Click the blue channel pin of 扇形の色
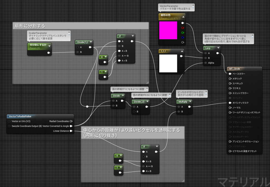Screen dimensions: 270x187 coord(182,37)
